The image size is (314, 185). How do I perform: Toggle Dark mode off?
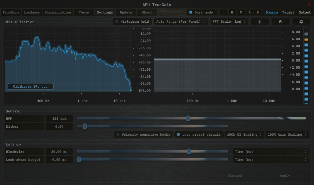[201, 12]
